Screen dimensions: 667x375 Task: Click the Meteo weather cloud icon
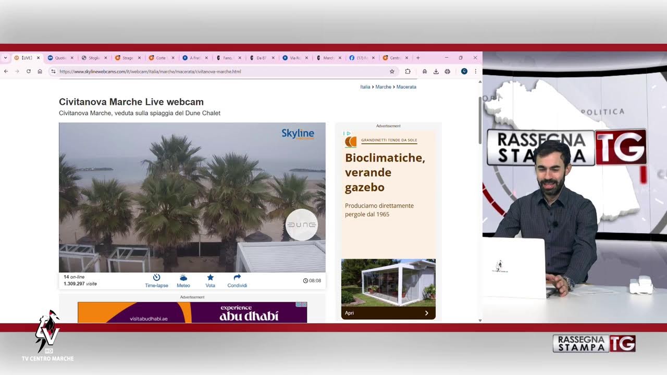coord(183,278)
